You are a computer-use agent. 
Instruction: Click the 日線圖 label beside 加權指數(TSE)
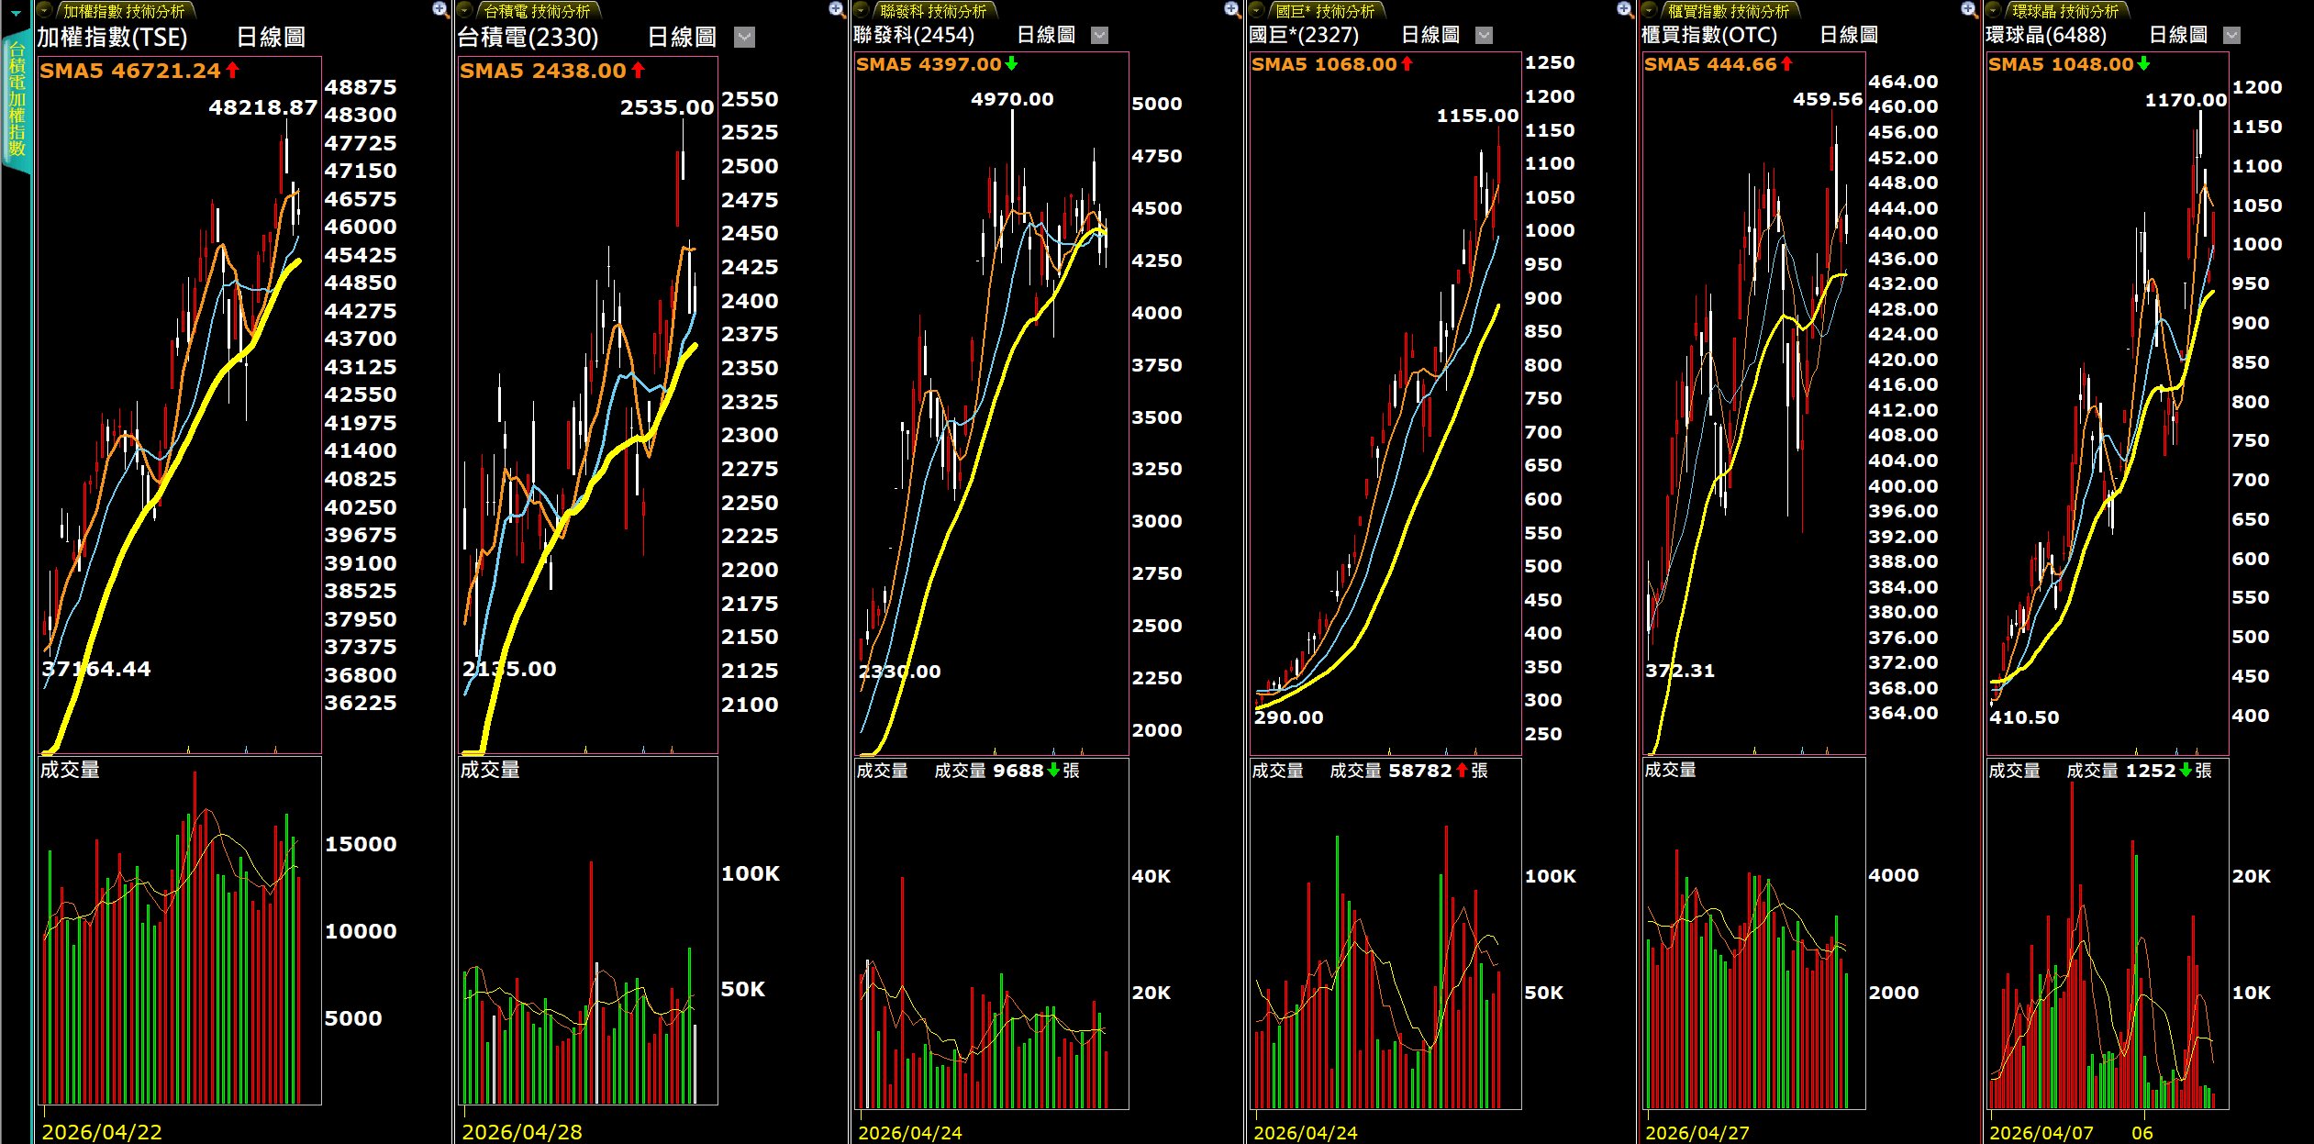[271, 38]
